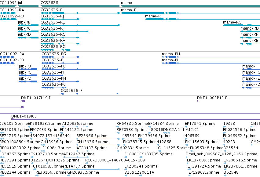This screenshot has height=177, width=260.
Task: Click protein mamo-PI
Action: 170,60
